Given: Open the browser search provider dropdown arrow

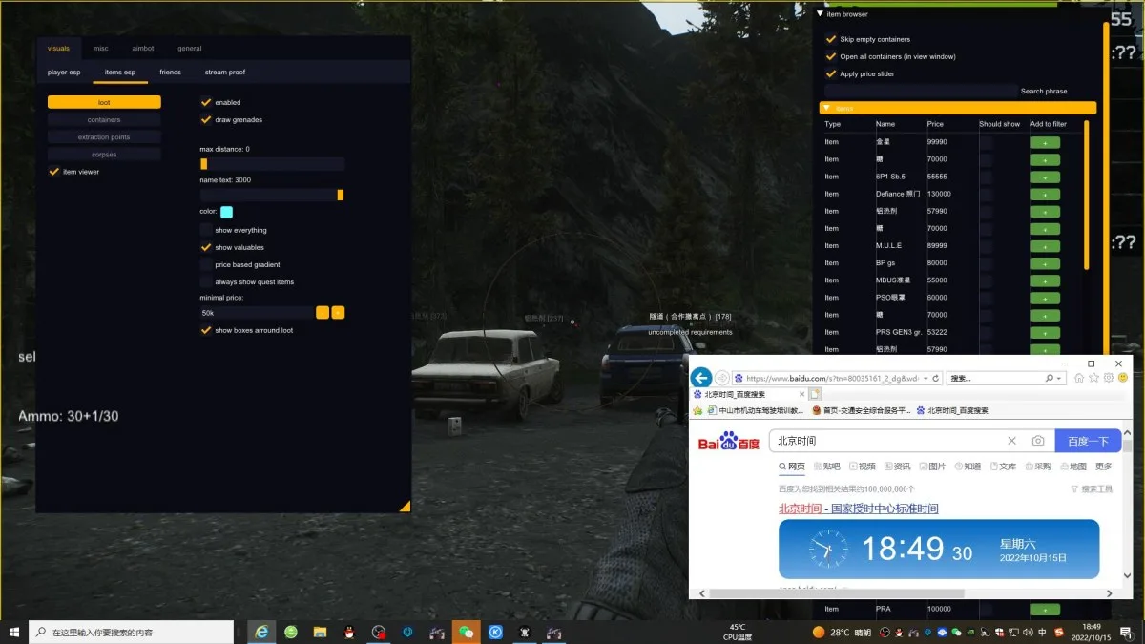Looking at the screenshot, I should pyautogui.click(x=1059, y=378).
